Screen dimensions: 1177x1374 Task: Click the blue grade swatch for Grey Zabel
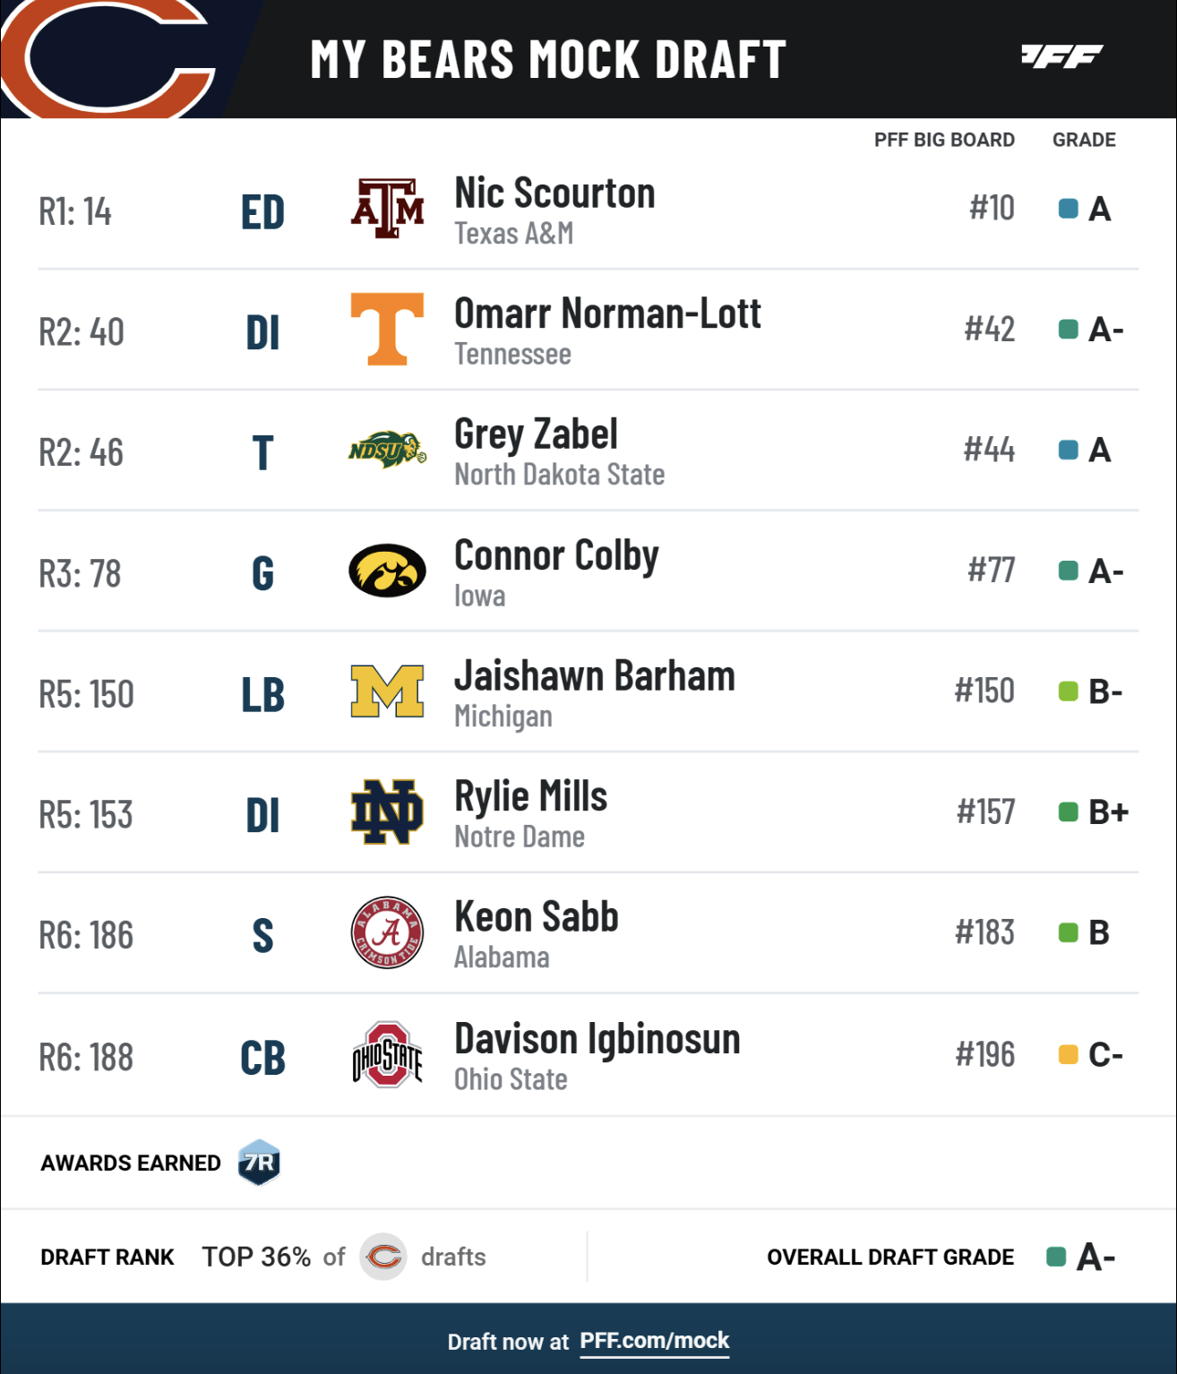pyautogui.click(x=1068, y=450)
